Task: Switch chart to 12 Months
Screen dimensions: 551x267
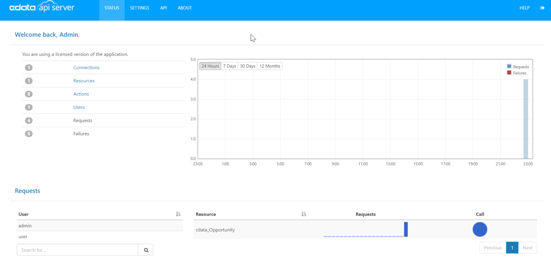Action: (270, 66)
